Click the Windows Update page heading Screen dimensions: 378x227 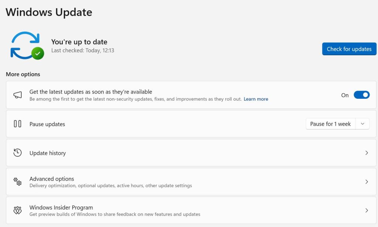[49, 12]
